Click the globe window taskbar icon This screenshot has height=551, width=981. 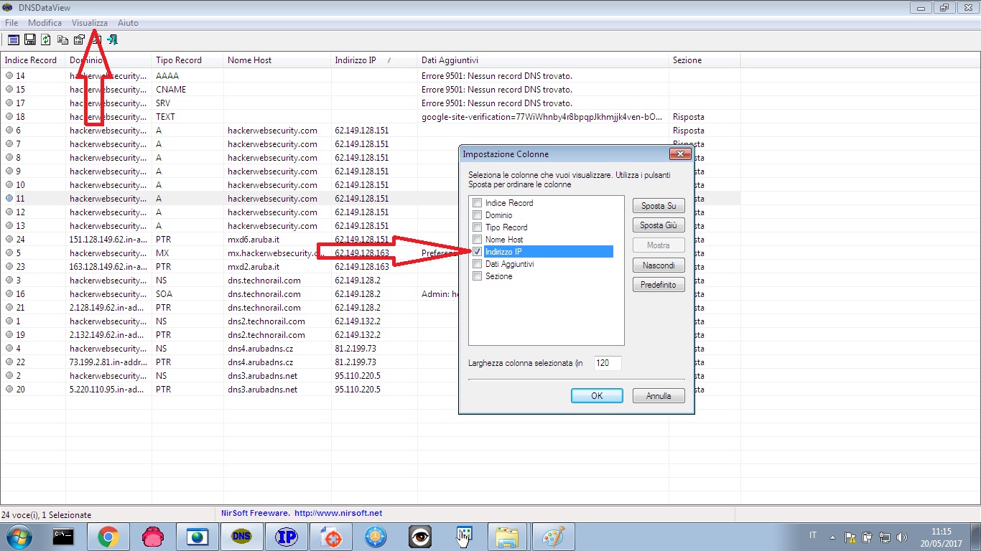coord(197,536)
